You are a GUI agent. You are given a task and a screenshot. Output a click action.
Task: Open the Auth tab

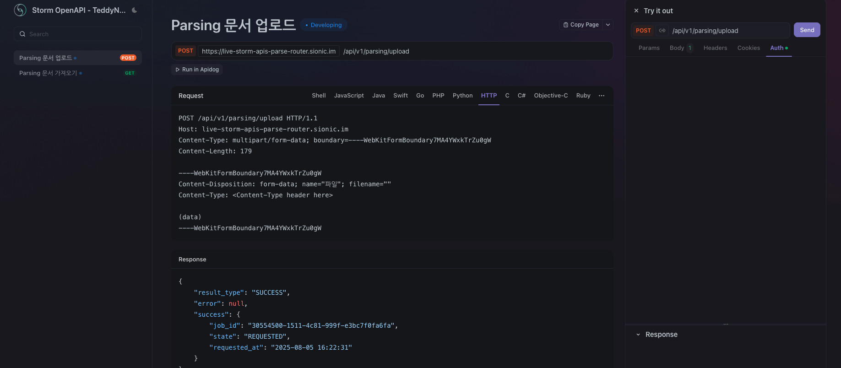click(x=779, y=48)
